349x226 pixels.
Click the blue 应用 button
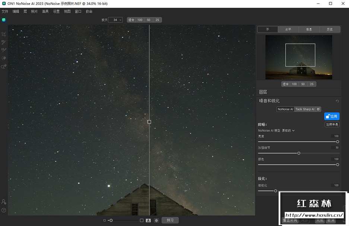[x=331, y=117]
